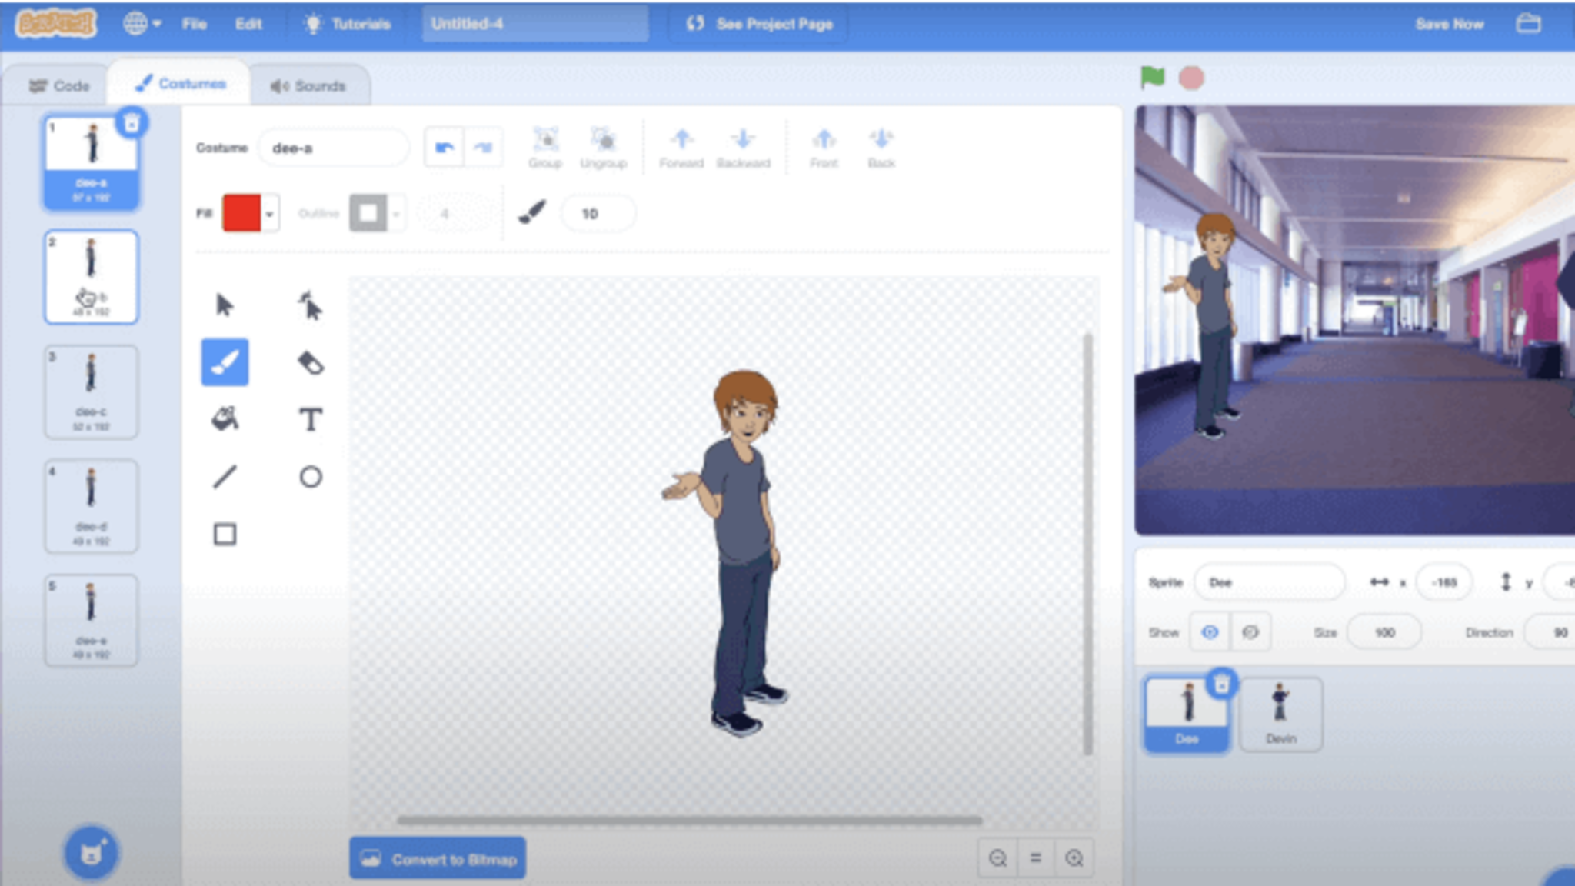
Task: Select the dee-c costume thumbnail
Action: pos(91,391)
